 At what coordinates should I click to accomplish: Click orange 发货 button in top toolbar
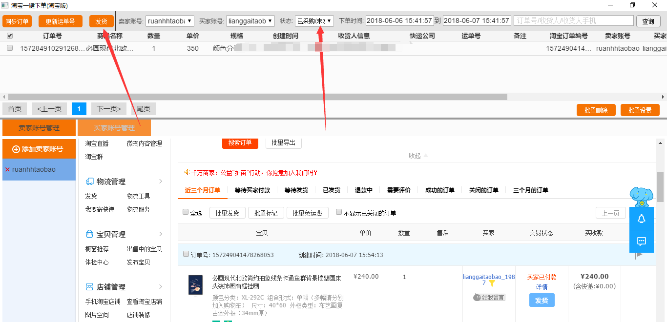click(x=102, y=21)
